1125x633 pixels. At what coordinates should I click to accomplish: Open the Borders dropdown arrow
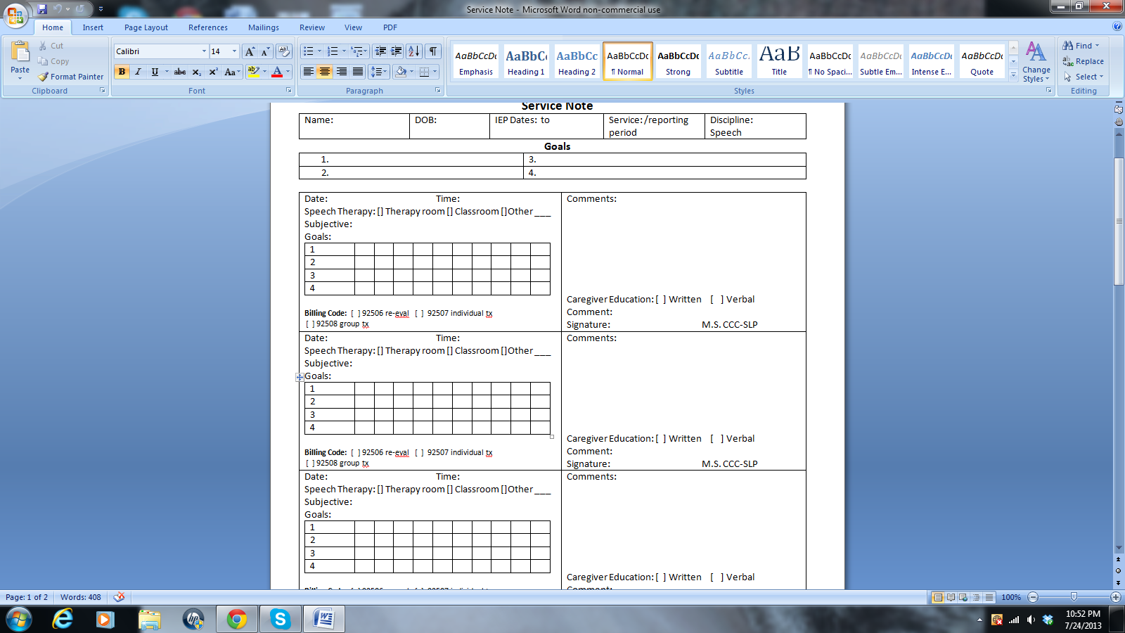(435, 72)
